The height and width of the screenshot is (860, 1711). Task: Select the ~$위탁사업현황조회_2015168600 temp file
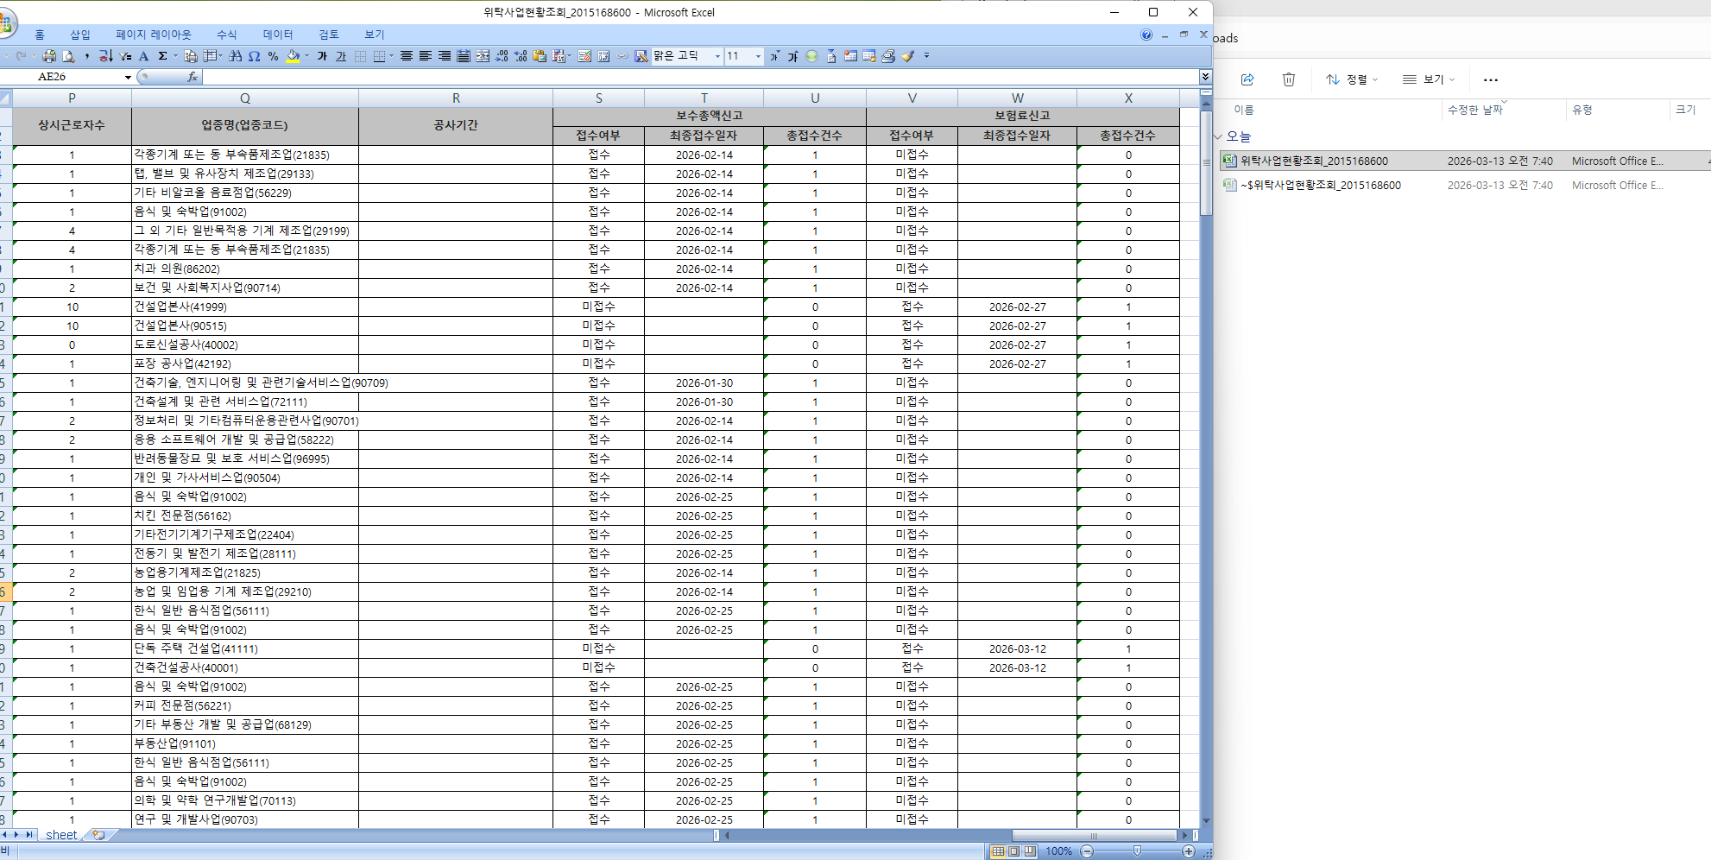pyautogui.click(x=1321, y=185)
